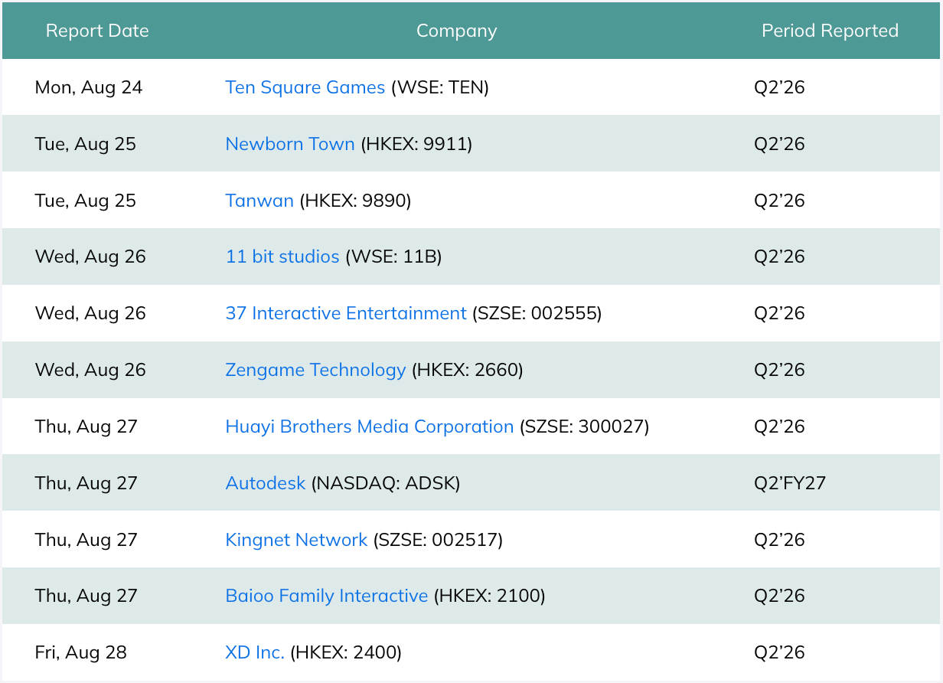Click the Period Reported column header
The height and width of the screenshot is (683, 943).
tap(830, 31)
